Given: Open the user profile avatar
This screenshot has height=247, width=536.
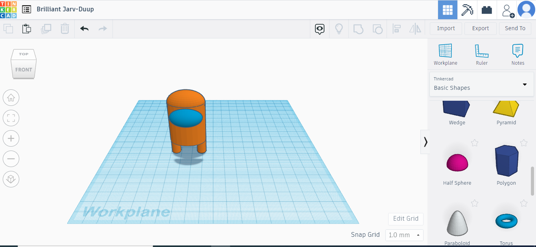Looking at the screenshot, I should (526, 10).
